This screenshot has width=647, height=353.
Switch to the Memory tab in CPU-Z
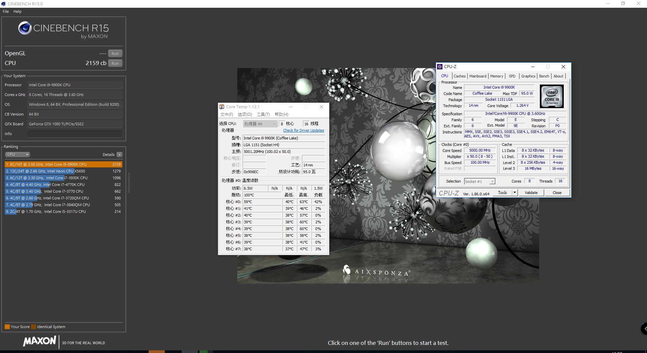(x=497, y=76)
